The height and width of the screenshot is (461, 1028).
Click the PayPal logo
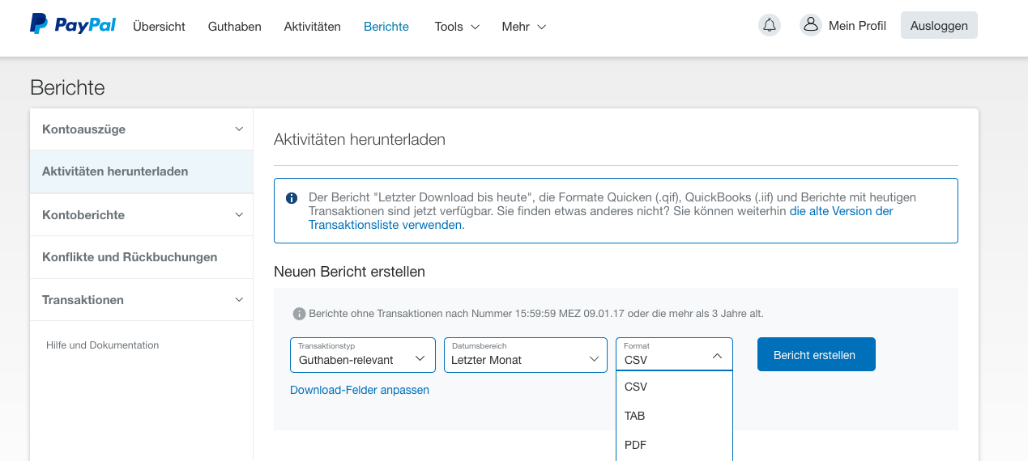tap(73, 25)
